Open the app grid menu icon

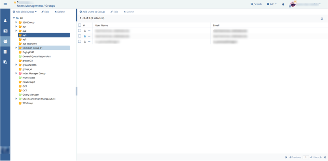(x=5, y=4)
